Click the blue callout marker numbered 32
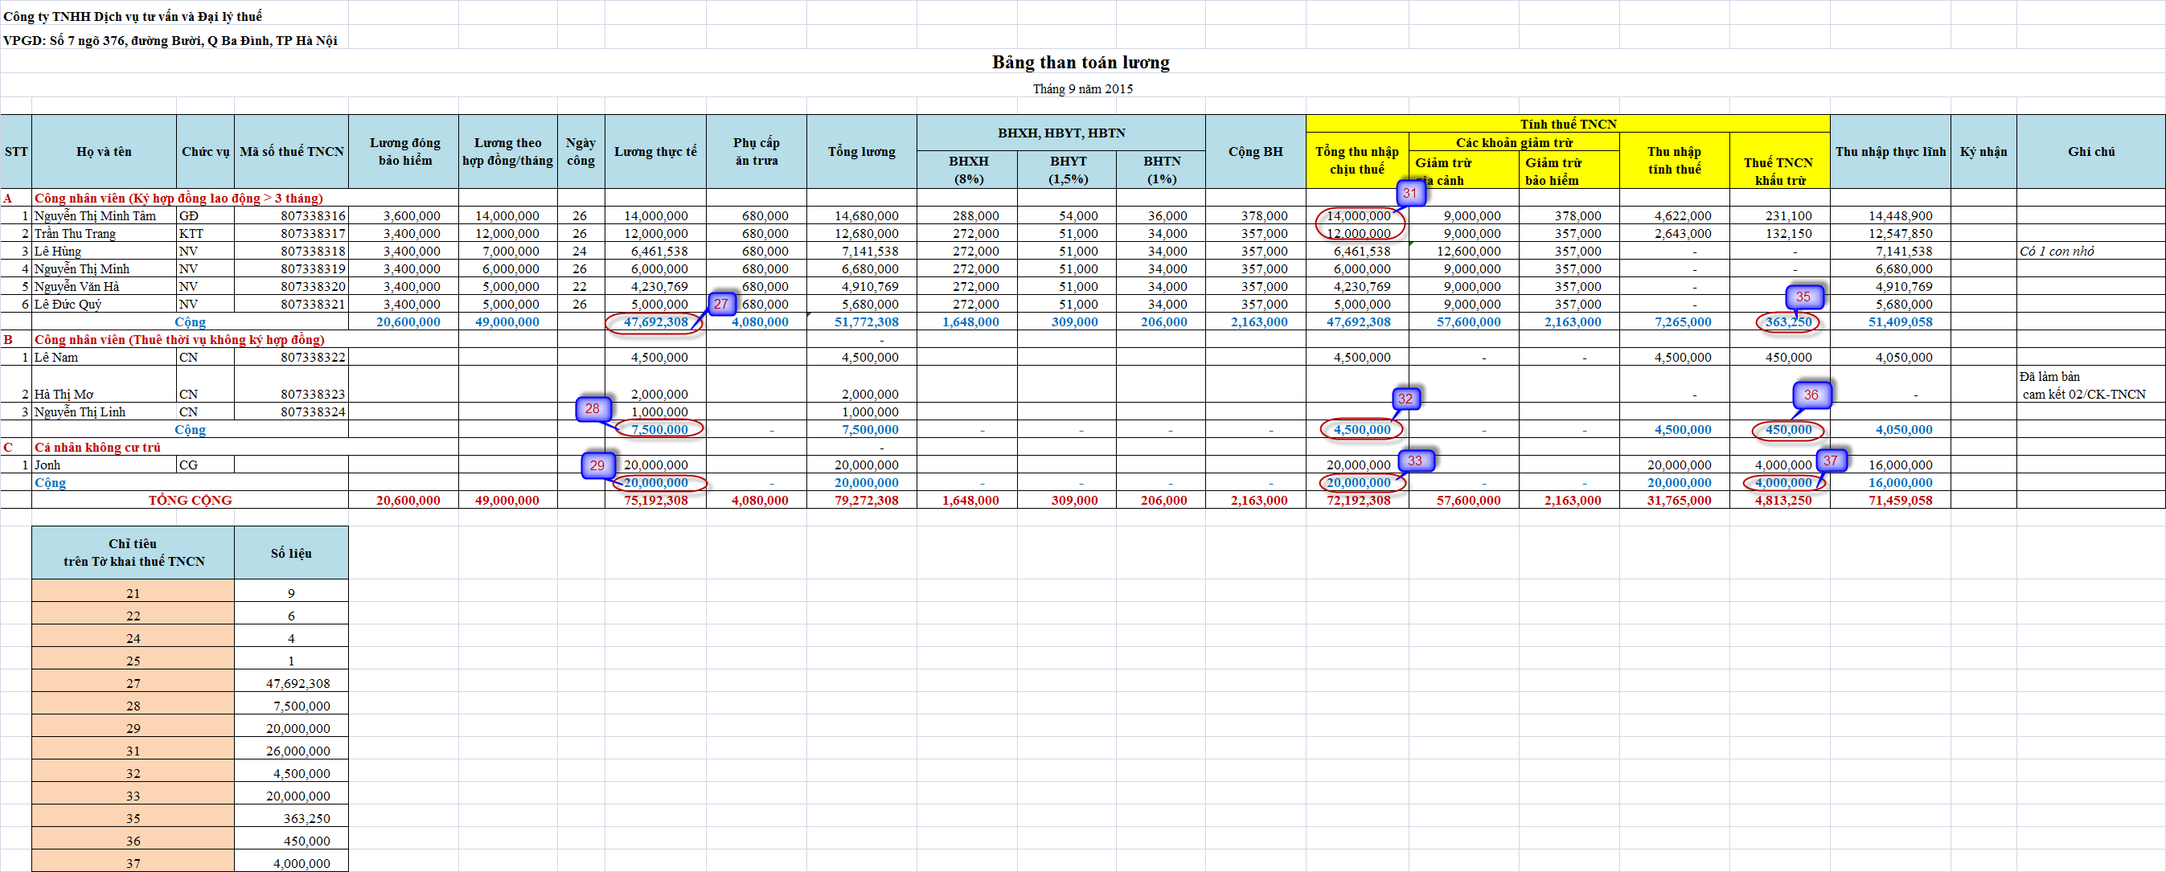 1405,399
